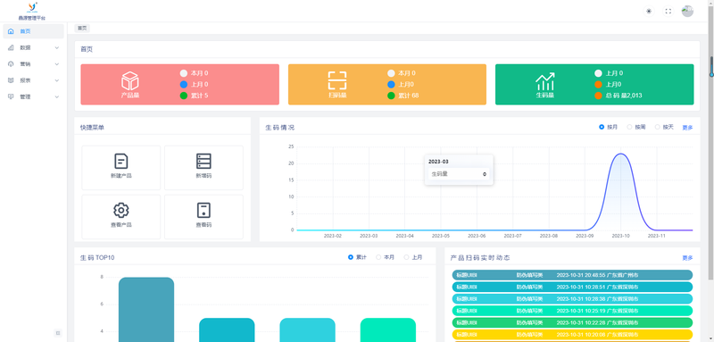Click 更多 link in 生码情况 panel

pos(687,128)
